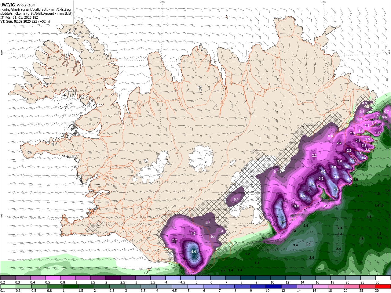The image size is (391, 293).
Task: Click the '4.2' value in the southeast snow band
Action: coord(323,172)
